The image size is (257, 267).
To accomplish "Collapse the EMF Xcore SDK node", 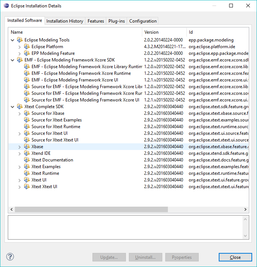I will [x=13, y=60].
